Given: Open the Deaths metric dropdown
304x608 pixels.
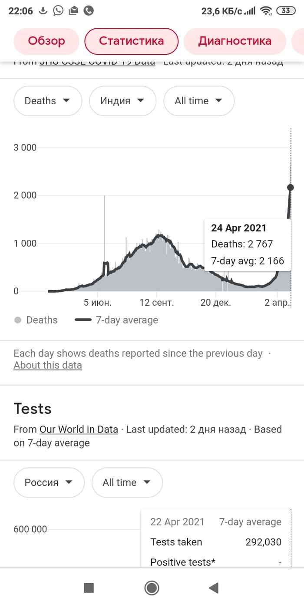Looking at the screenshot, I should click(x=48, y=101).
